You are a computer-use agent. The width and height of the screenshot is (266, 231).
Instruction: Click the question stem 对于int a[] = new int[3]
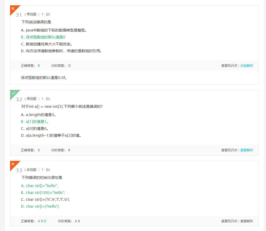click(x=62, y=106)
